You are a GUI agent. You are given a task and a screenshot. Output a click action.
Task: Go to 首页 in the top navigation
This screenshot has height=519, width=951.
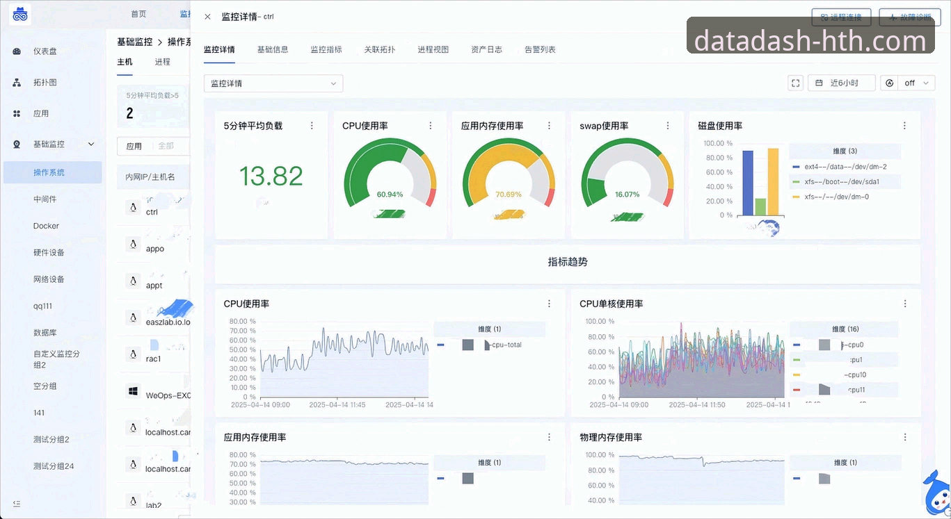pos(138,14)
